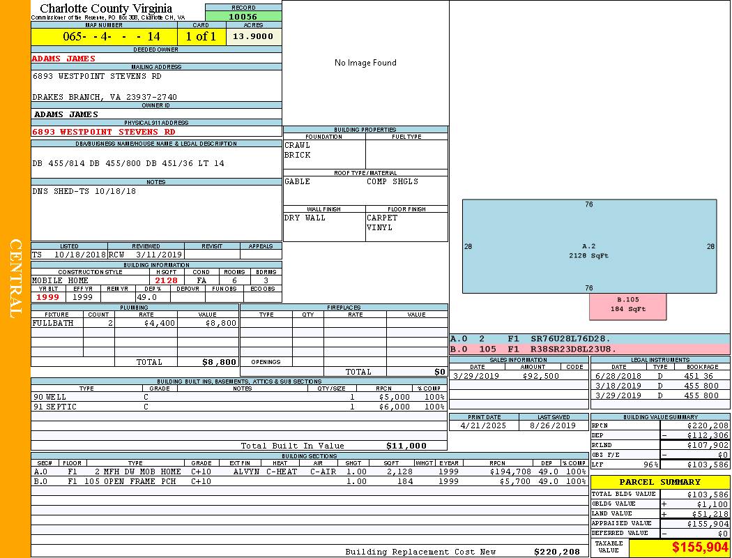Click the PARCEL SUMMARY yellow header
This screenshot has width=732, height=558.
click(x=660, y=482)
